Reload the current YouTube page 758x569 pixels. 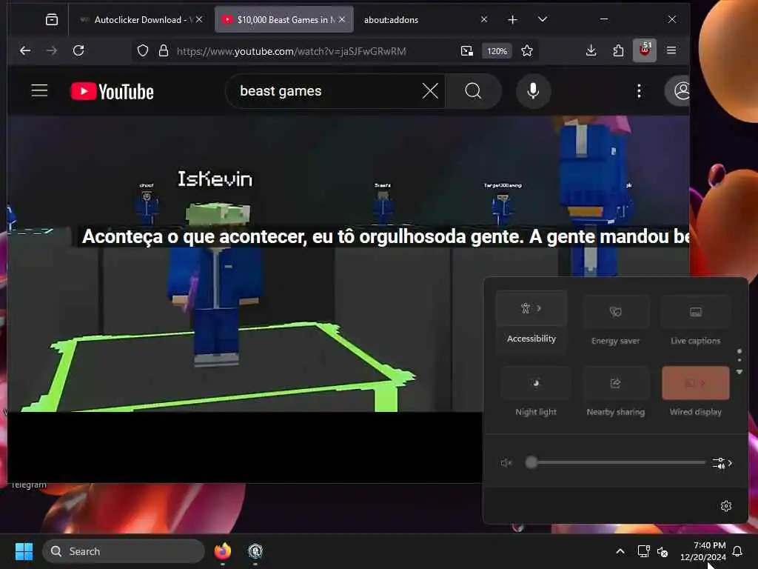click(x=78, y=50)
